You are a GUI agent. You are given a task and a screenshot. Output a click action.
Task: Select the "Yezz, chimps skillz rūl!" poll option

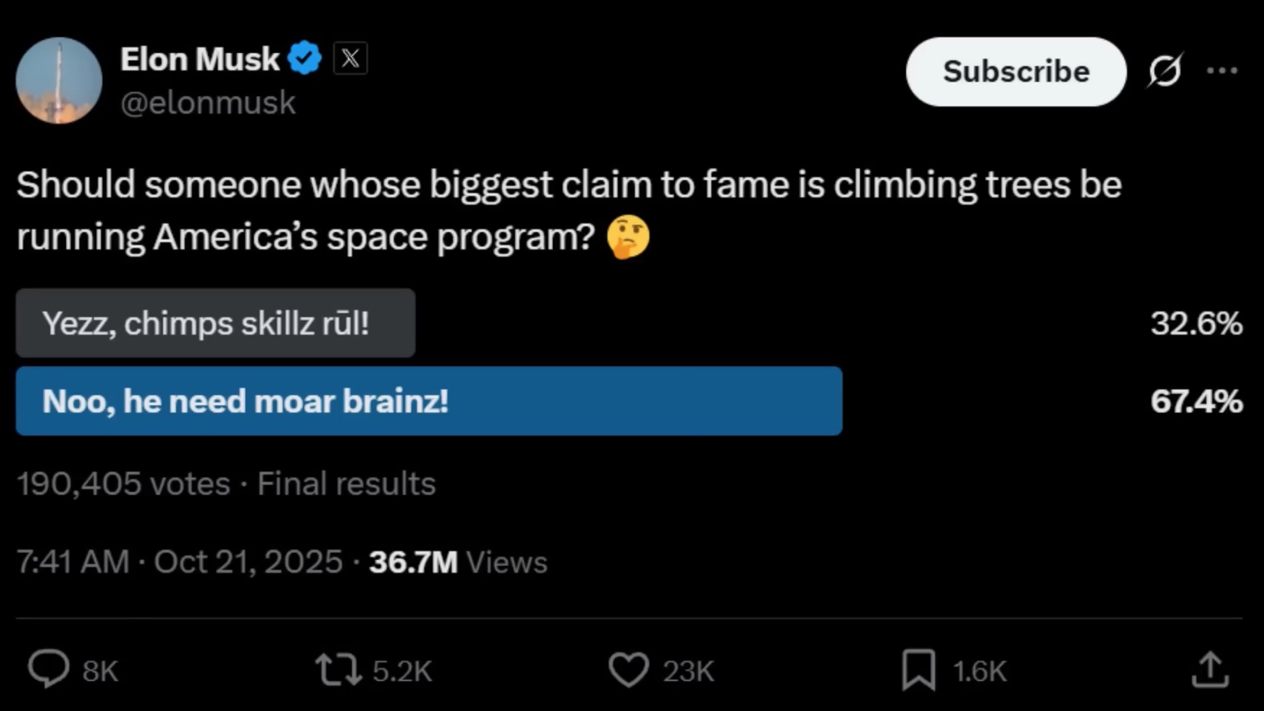[215, 323]
